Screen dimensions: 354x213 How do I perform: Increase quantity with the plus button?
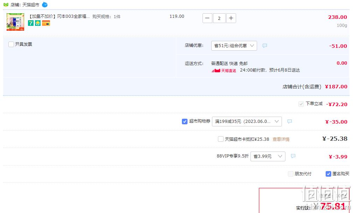click(x=231, y=18)
